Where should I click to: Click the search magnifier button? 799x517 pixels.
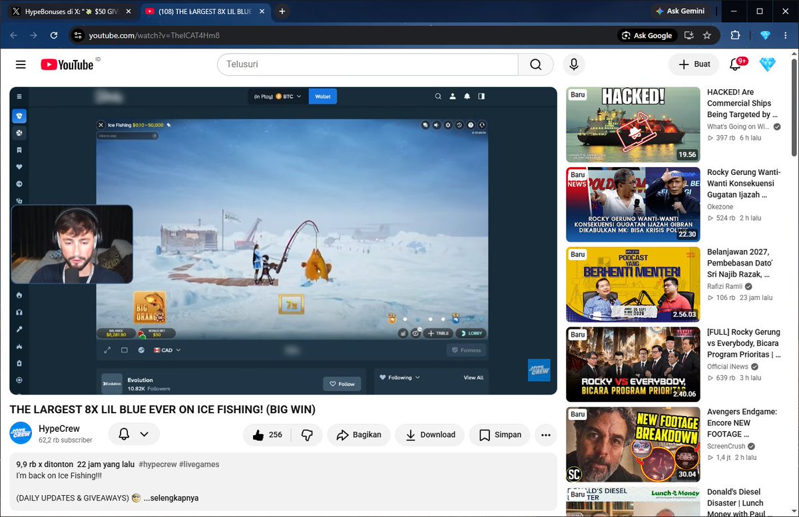(536, 65)
